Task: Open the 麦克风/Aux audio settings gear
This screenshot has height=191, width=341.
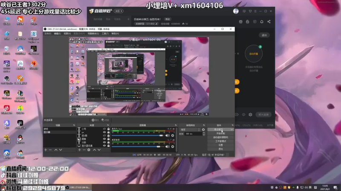Action: [173, 135]
